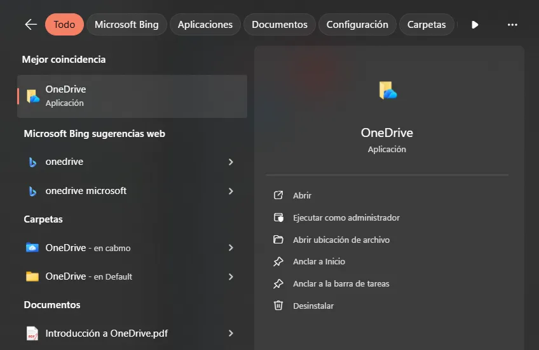Click the PDF icon of Introducción a OneDrive
539x350 pixels.
32,334
